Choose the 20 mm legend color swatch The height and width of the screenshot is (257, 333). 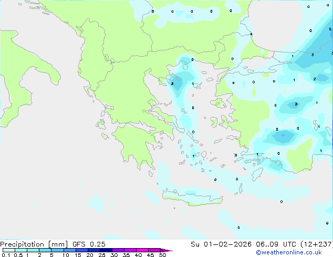(x=93, y=250)
